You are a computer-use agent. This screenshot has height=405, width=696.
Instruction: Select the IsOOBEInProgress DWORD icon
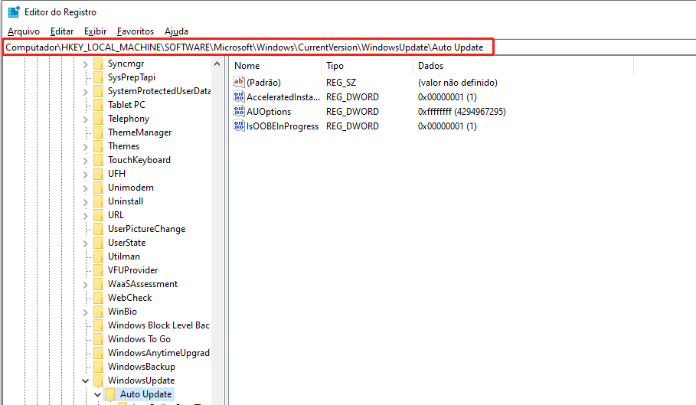tap(239, 126)
